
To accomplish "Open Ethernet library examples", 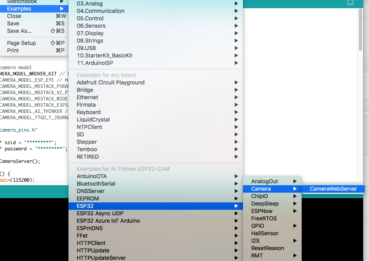I will [156, 97].
